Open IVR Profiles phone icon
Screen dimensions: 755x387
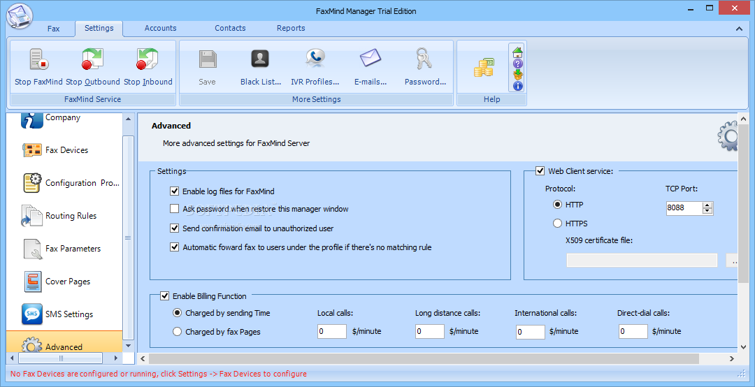tap(315, 59)
